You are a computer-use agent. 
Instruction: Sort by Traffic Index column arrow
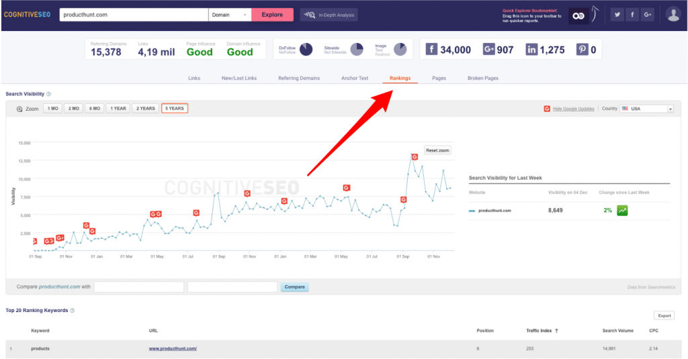[557, 331]
